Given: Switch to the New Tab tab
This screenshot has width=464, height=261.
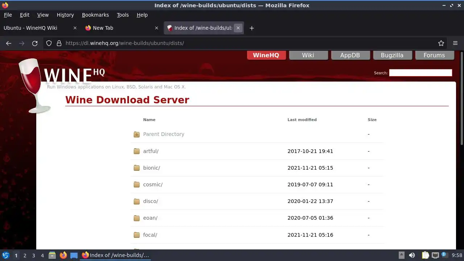Looking at the screenshot, I should [x=122, y=28].
